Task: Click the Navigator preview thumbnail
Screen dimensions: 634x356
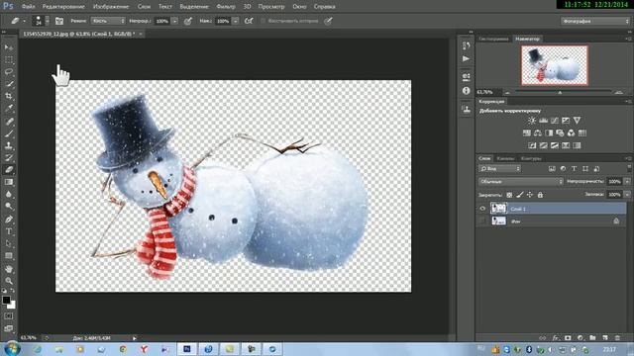Action: pos(555,65)
